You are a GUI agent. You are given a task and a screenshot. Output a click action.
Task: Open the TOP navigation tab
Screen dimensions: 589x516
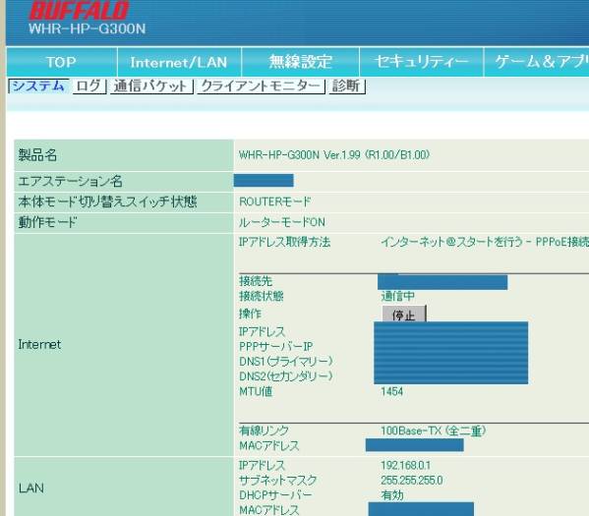(x=62, y=62)
